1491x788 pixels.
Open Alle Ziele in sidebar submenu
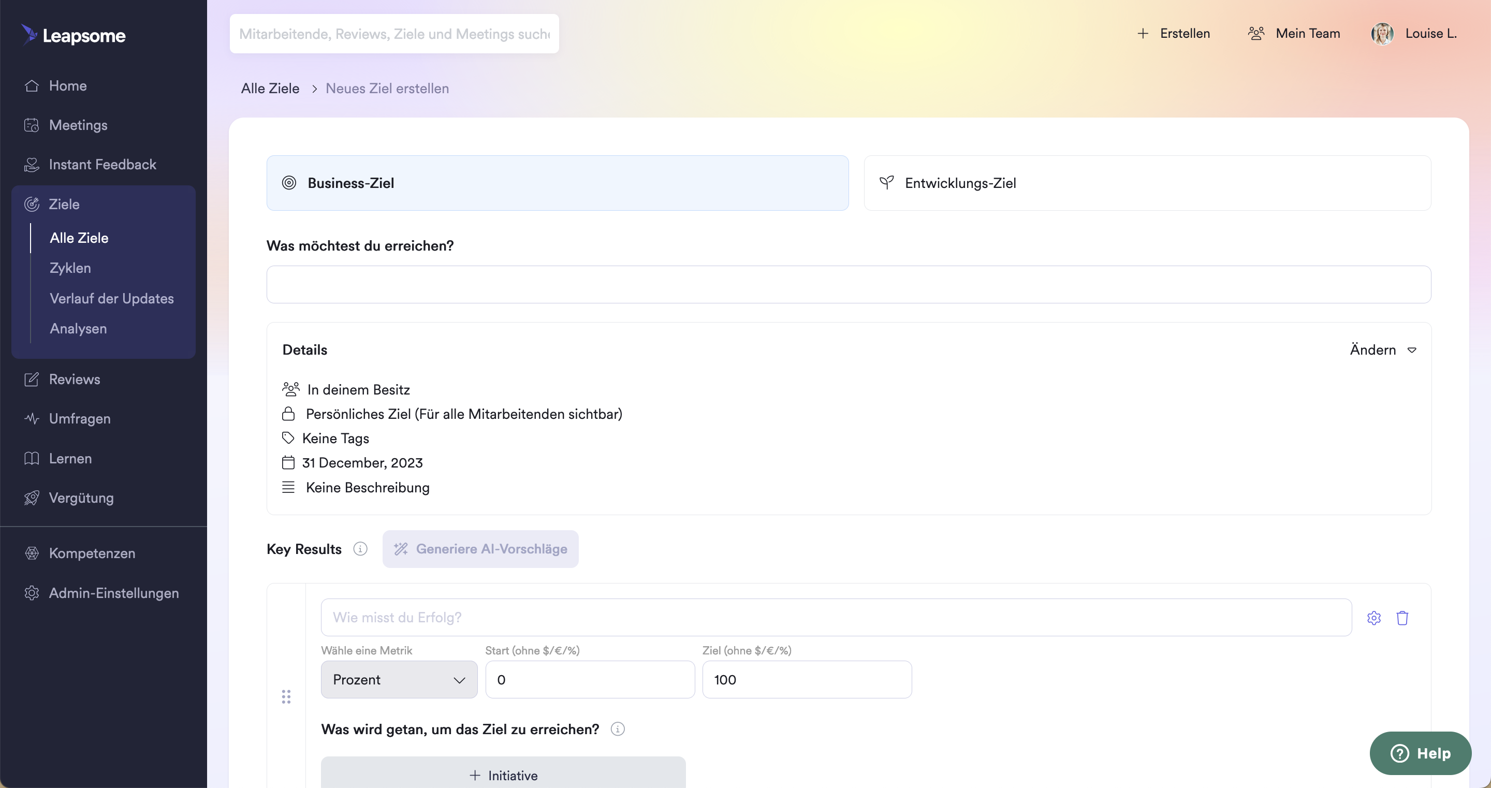click(x=79, y=238)
